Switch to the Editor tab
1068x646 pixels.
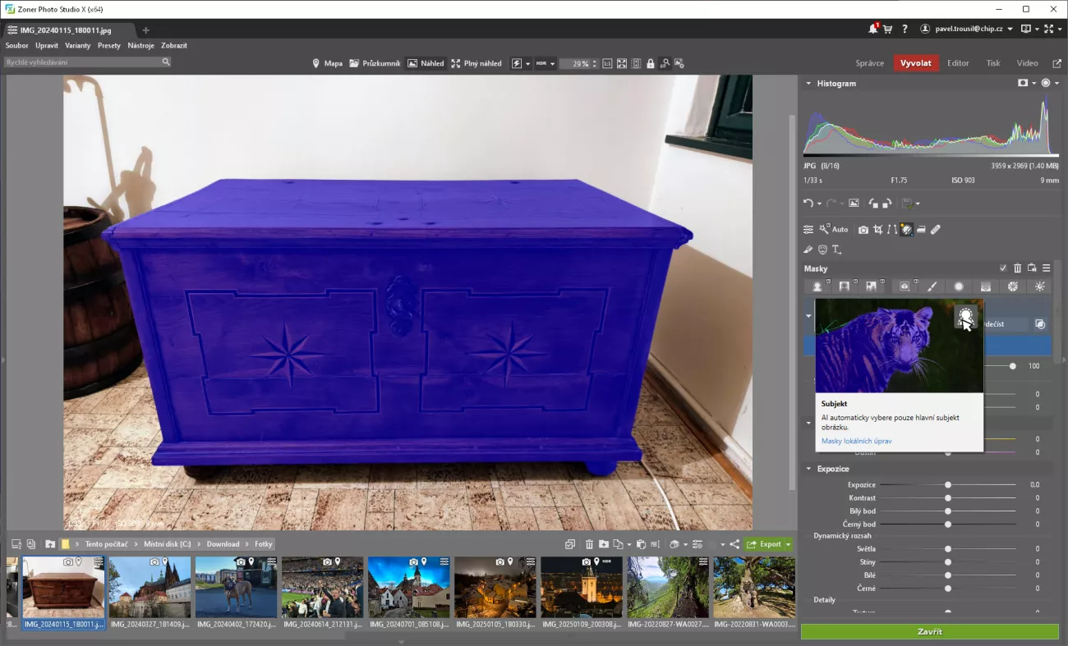point(957,63)
